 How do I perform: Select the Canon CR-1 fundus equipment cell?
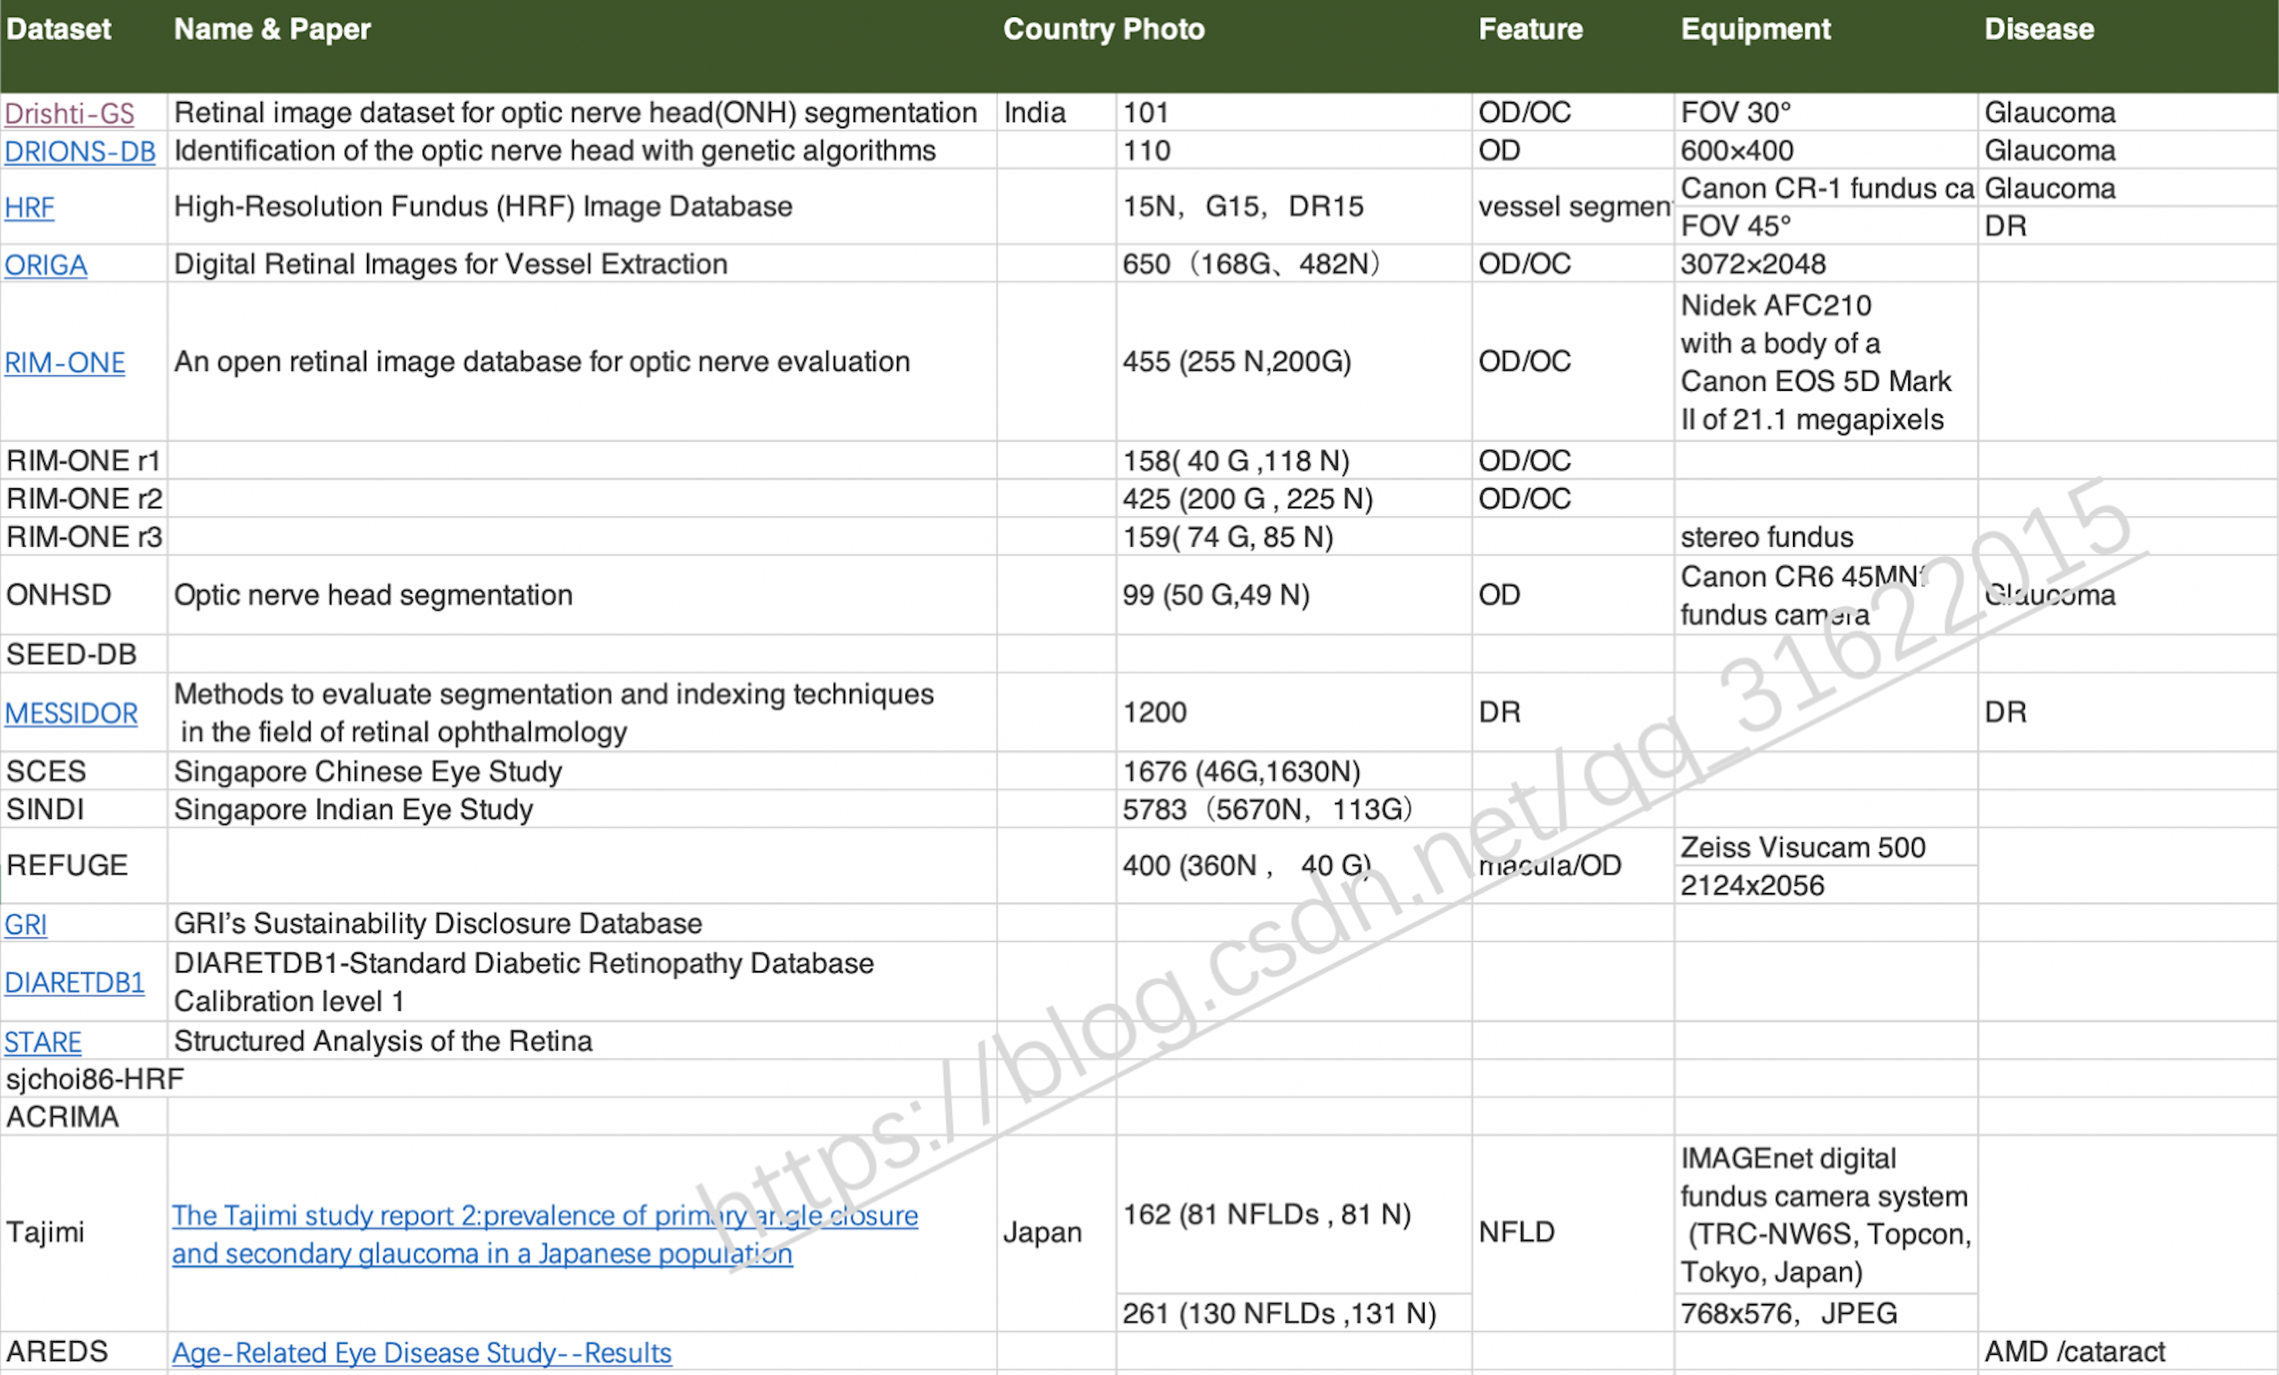tap(1826, 188)
